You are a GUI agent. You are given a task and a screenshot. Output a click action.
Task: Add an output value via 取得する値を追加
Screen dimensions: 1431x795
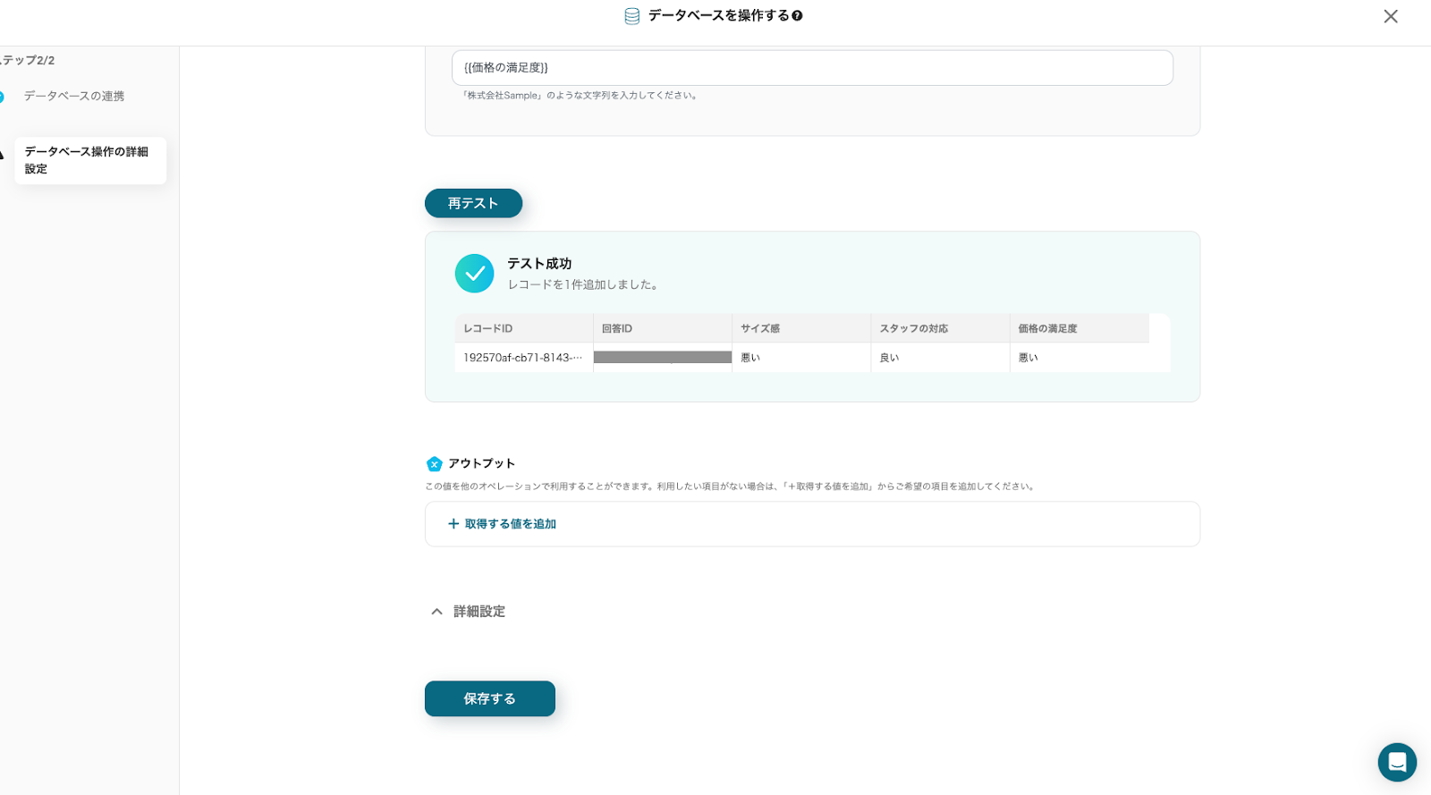(502, 524)
